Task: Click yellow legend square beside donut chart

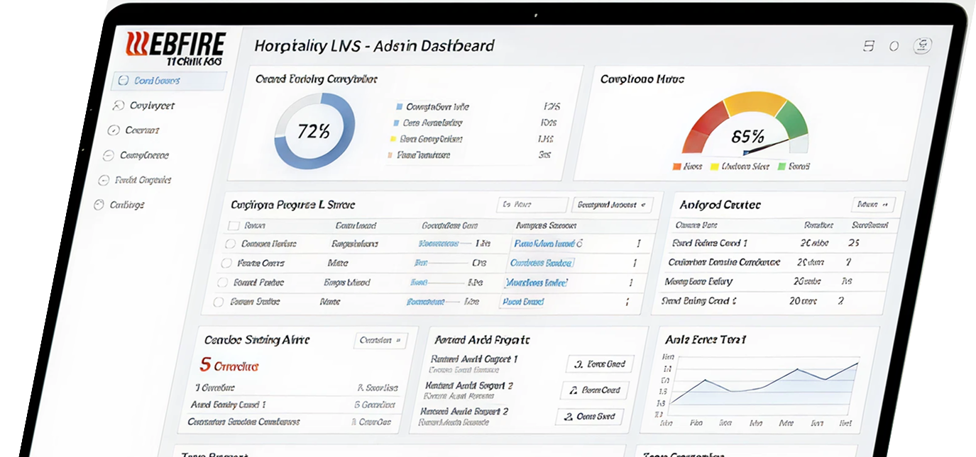Action: click(x=393, y=140)
